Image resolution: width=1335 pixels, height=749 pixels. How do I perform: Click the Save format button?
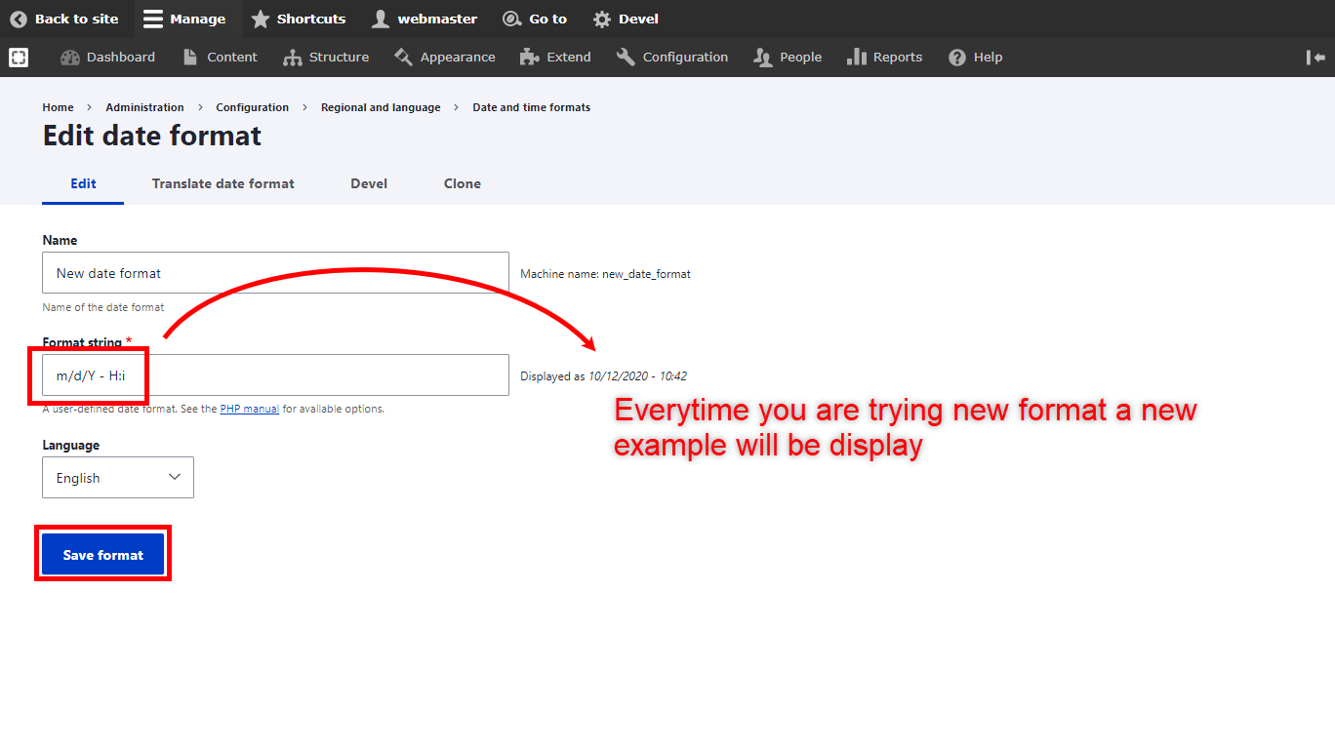coord(103,555)
